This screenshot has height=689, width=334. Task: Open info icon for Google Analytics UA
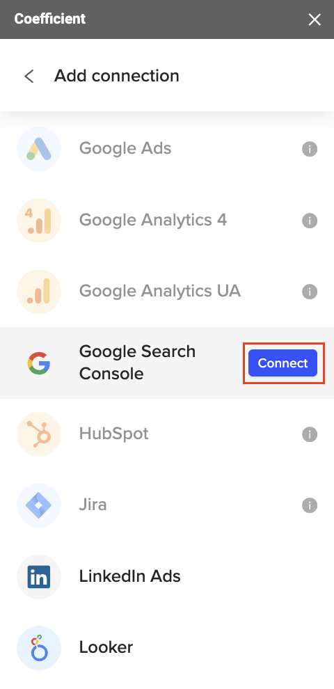click(x=310, y=292)
